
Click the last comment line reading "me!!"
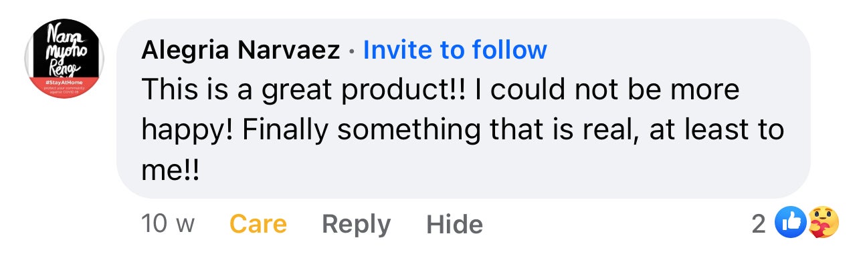click(171, 169)
